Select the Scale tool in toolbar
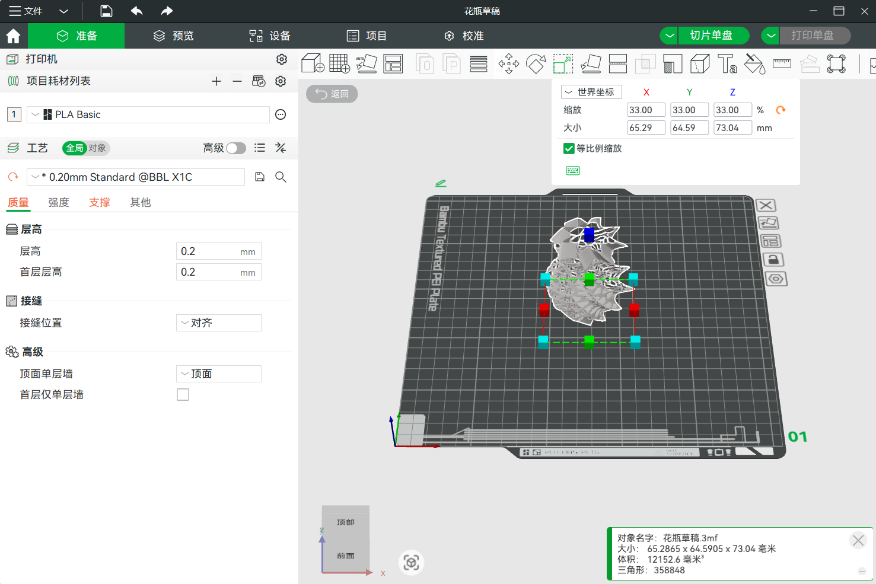876x584 pixels. point(563,63)
